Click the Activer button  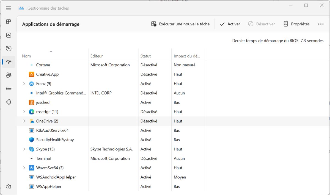point(230,24)
